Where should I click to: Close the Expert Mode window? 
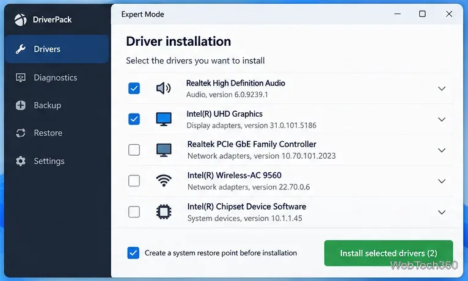(449, 13)
